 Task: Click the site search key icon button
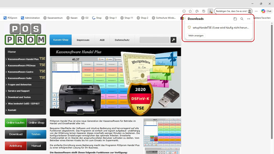(x=173, y=40)
